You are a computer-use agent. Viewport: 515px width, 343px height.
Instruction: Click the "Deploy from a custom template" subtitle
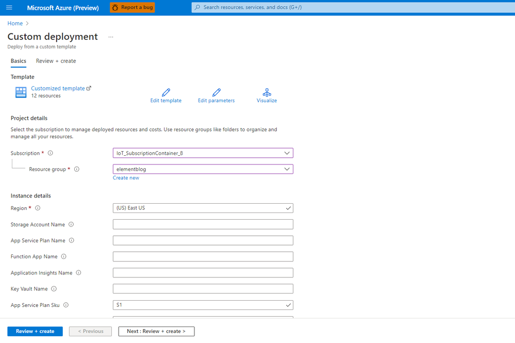(42, 46)
